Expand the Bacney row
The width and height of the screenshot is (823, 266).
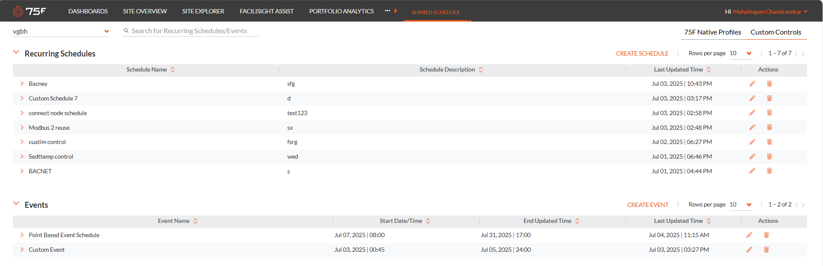(22, 84)
